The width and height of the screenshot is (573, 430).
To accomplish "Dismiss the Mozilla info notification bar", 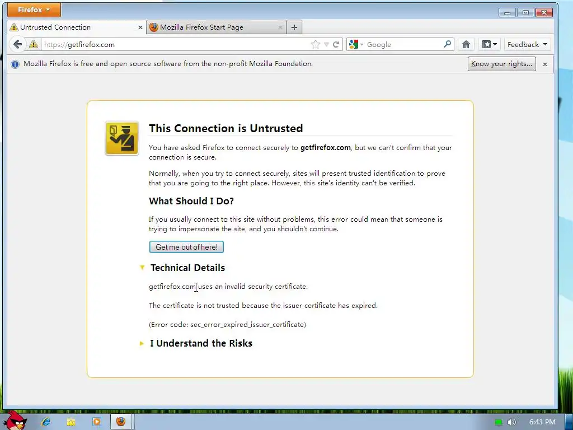I will [545, 64].
